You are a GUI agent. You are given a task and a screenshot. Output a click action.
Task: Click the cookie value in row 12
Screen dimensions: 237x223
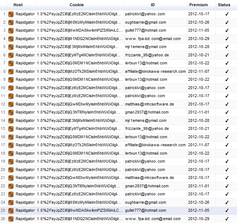[80, 104]
